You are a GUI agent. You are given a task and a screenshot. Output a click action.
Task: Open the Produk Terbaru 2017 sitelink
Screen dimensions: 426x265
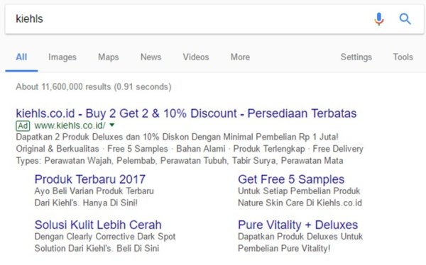point(90,179)
